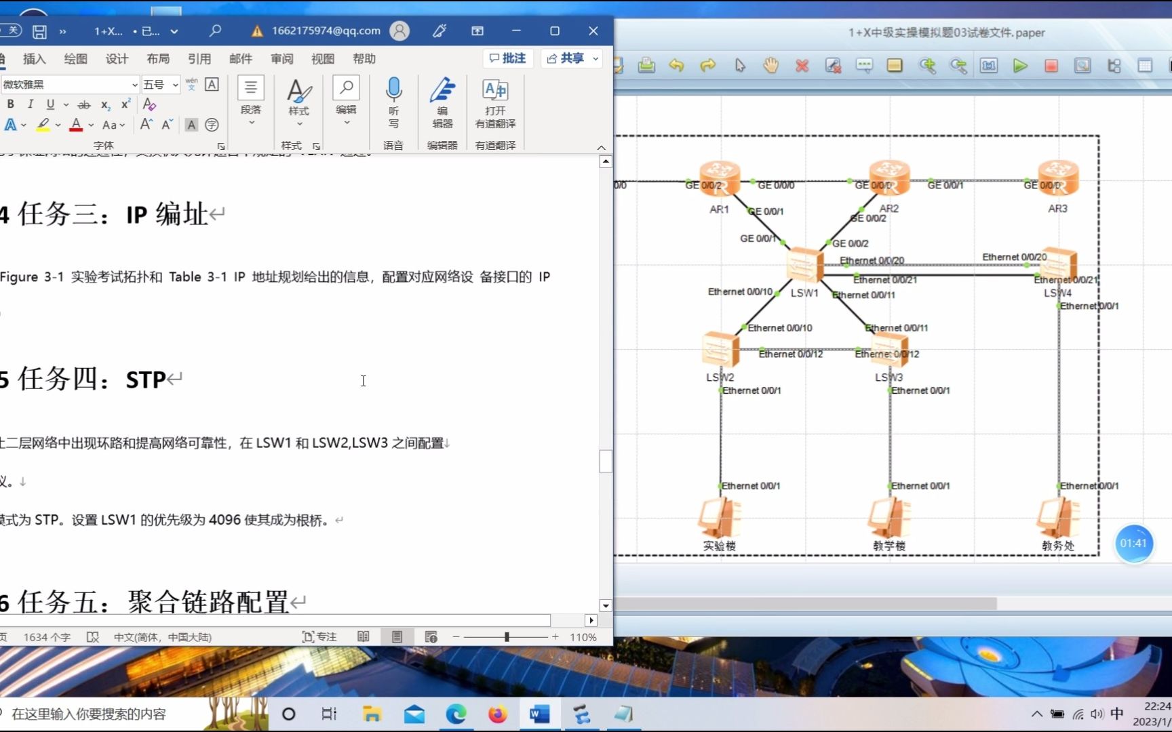Click the yellow palette rectangle tool in eNSP
This screenshot has height=732, width=1172.
tap(895, 66)
